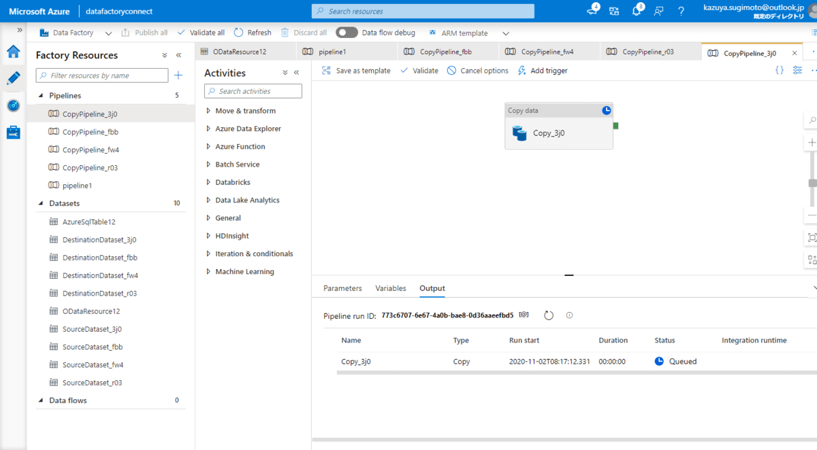Click the Validate all button
The width and height of the screenshot is (817, 450).
coord(201,33)
